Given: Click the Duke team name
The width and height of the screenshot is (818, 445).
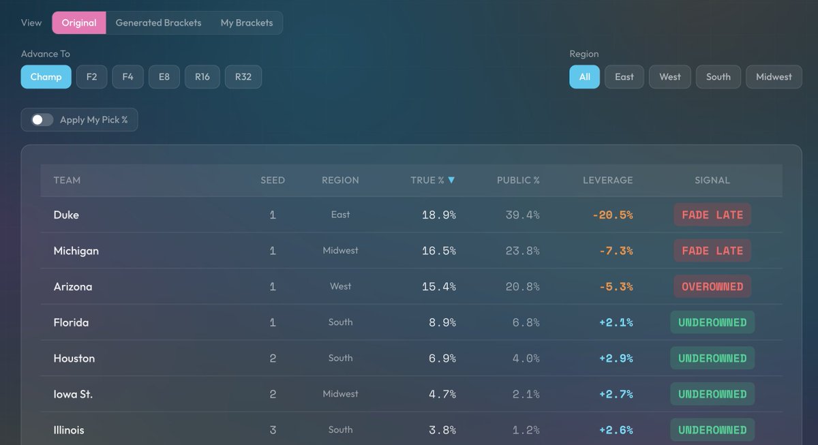Looking at the screenshot, I should click(x=66, y=215).
